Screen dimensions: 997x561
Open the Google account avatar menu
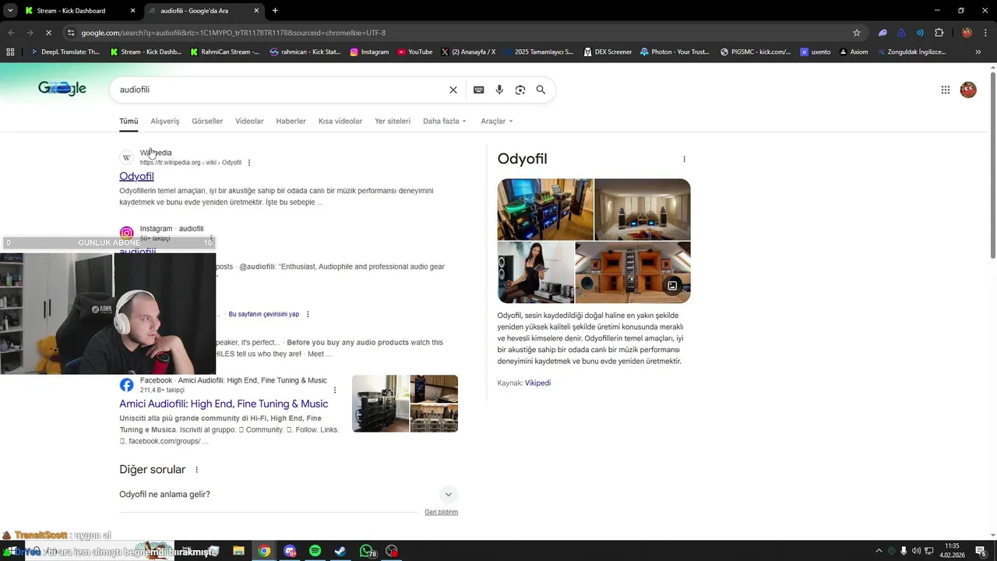[968, 90]
